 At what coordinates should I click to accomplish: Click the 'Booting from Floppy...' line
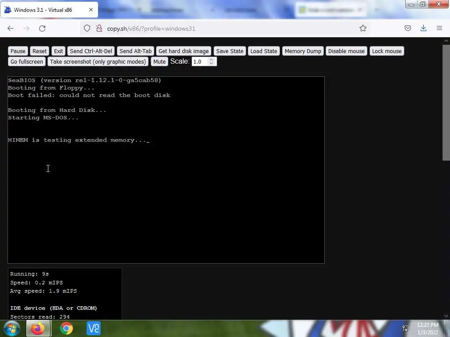click(51, 88)
